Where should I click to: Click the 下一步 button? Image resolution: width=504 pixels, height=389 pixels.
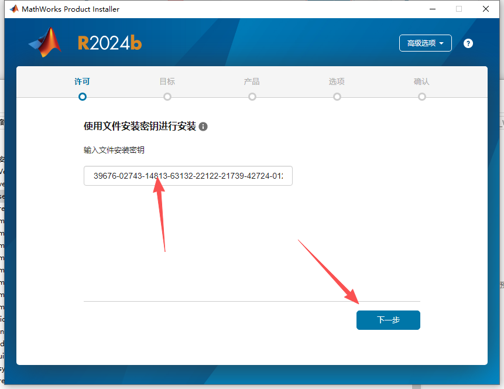click(x=388, y=320)
